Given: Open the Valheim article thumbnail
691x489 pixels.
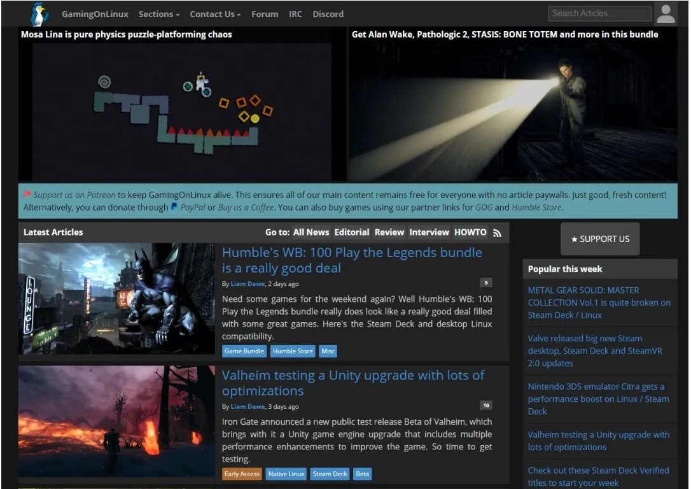Looking at the screenshot, I should coord(117,421).
